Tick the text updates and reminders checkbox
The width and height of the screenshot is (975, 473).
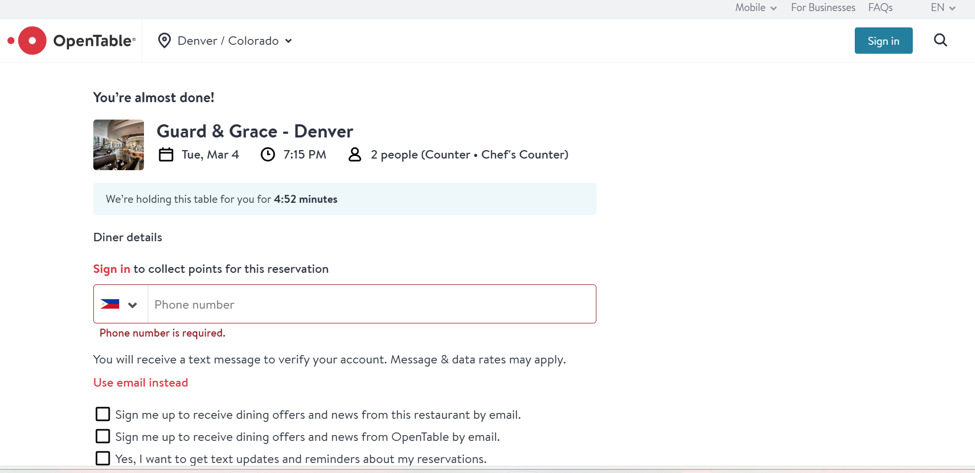(x=103, y=458)
